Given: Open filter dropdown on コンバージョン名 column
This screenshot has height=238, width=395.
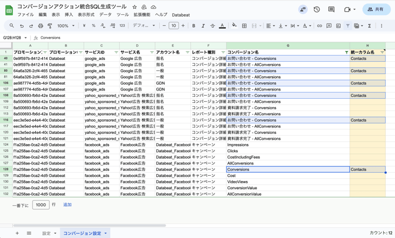Looking at the screenshot, I should (x=346, y=52).
